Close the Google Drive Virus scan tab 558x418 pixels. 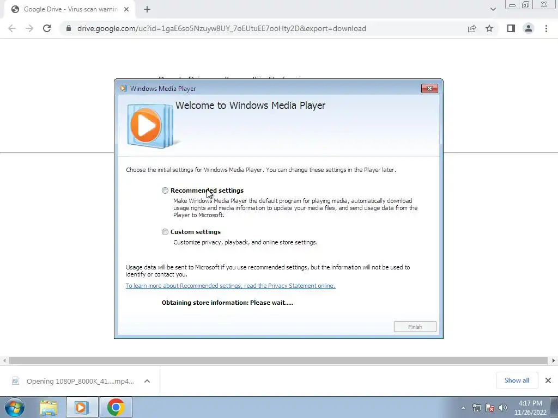[126, 10]
